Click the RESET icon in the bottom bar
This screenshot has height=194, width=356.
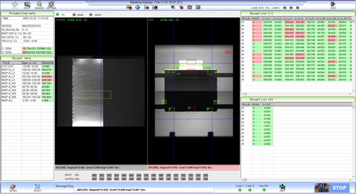tap(38, 188)
